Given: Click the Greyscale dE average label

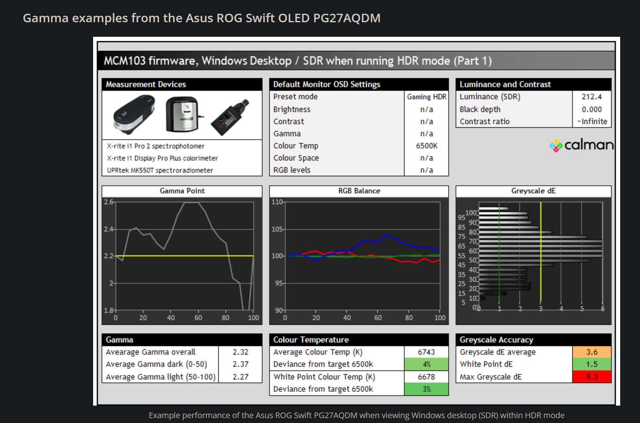Looking at the screenshot, I should (x=498, y=352).
